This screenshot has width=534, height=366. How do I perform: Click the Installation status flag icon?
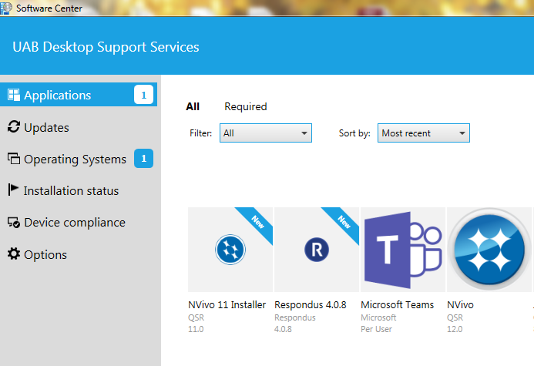[13, 190]
